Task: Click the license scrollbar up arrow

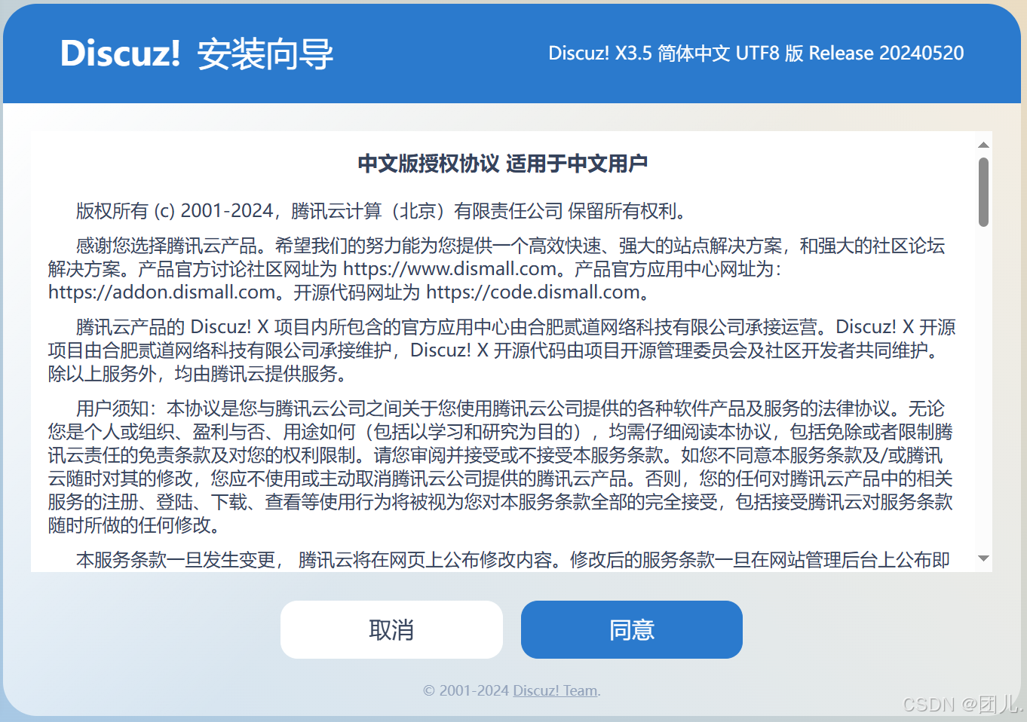Action: pyautogui.click(x=983, y=145)
